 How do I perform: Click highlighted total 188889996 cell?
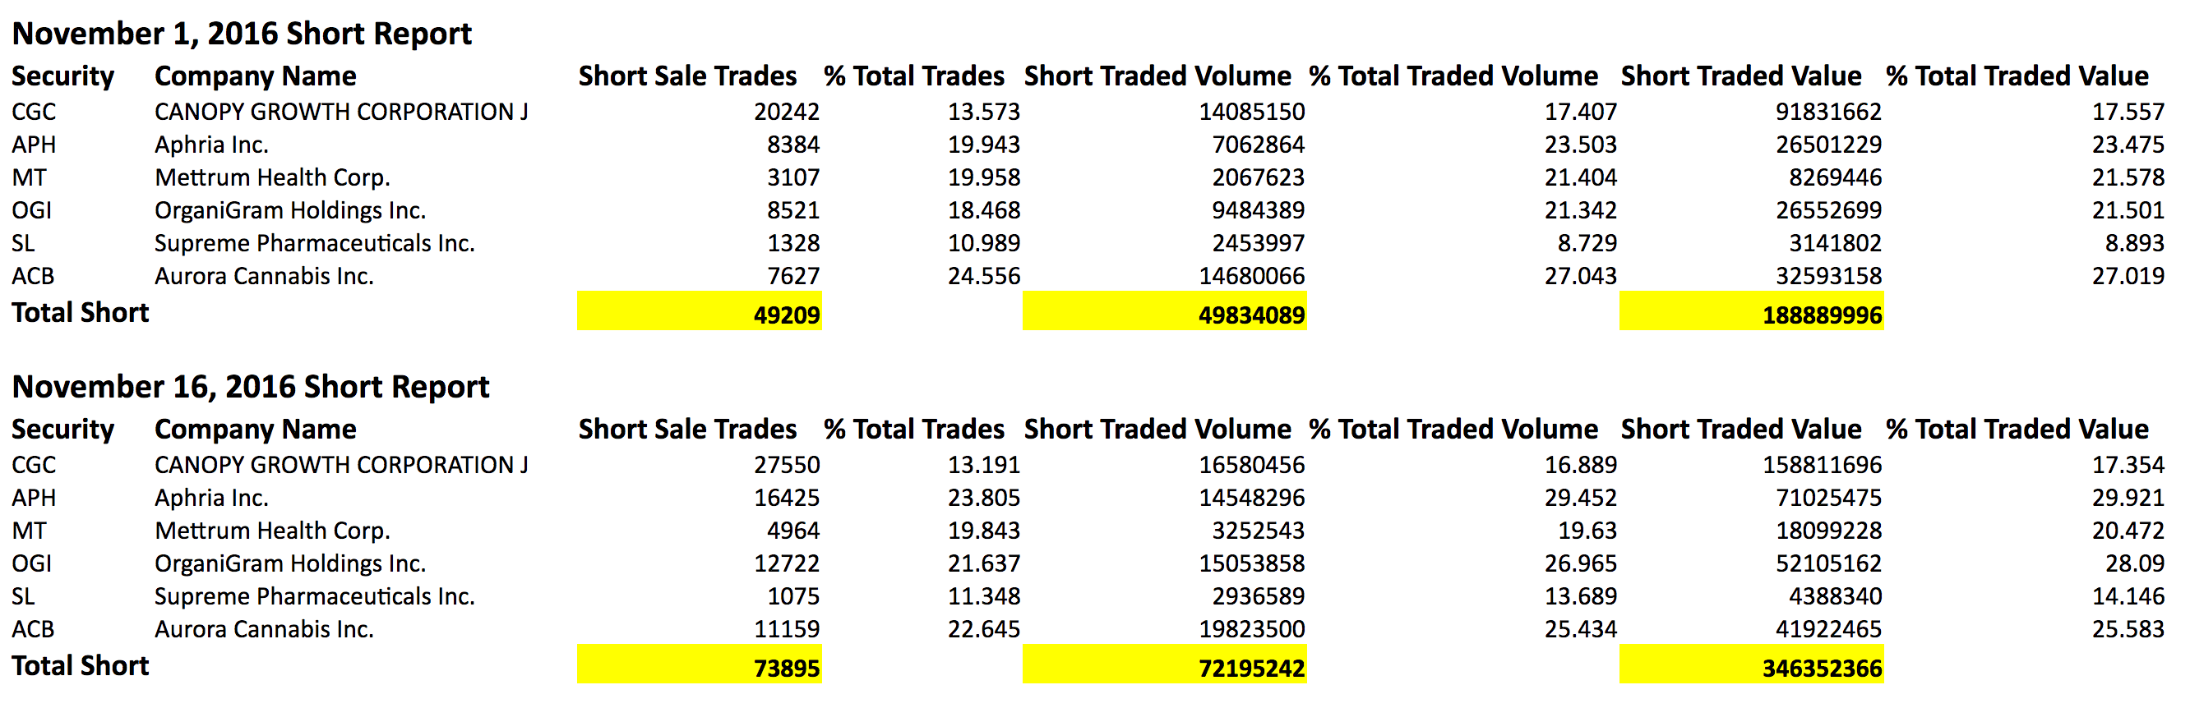pyautogui.click(x=1751, y=311)
